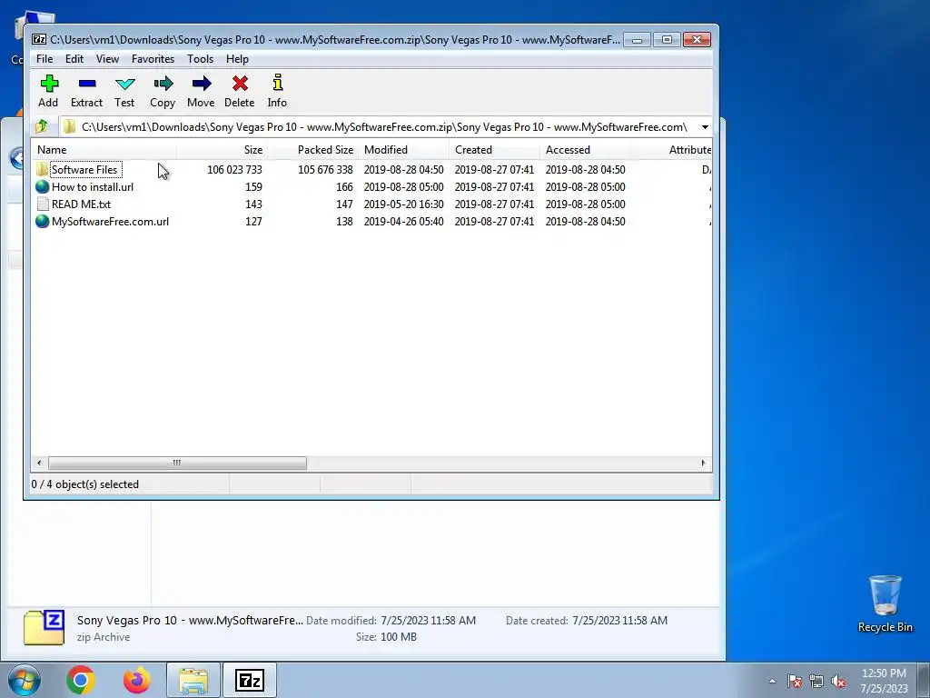
Task: Open the View menu
Action: tap(107, 59)
